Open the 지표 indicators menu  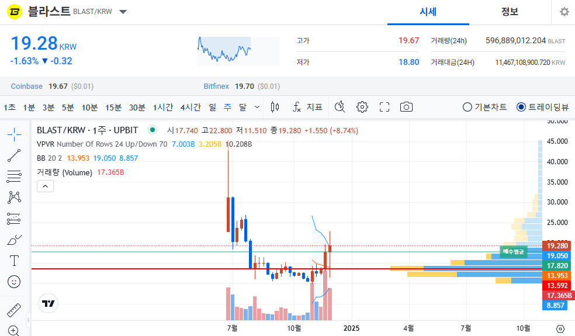click(x=308, y=107)
